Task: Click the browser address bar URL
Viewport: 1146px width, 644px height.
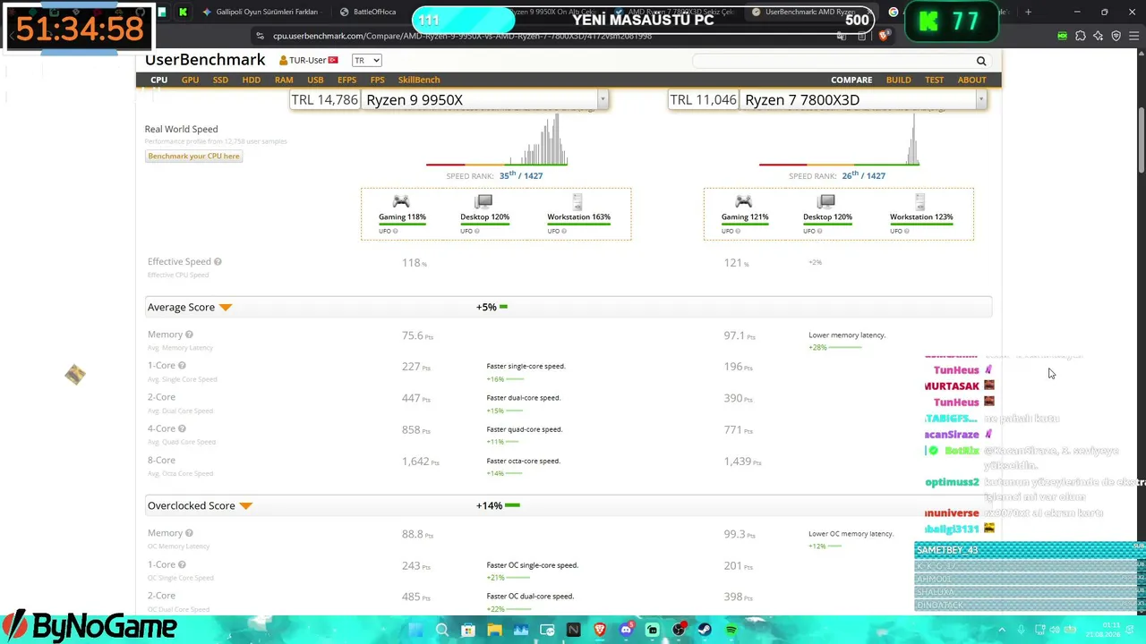Action: coord(462,36)
